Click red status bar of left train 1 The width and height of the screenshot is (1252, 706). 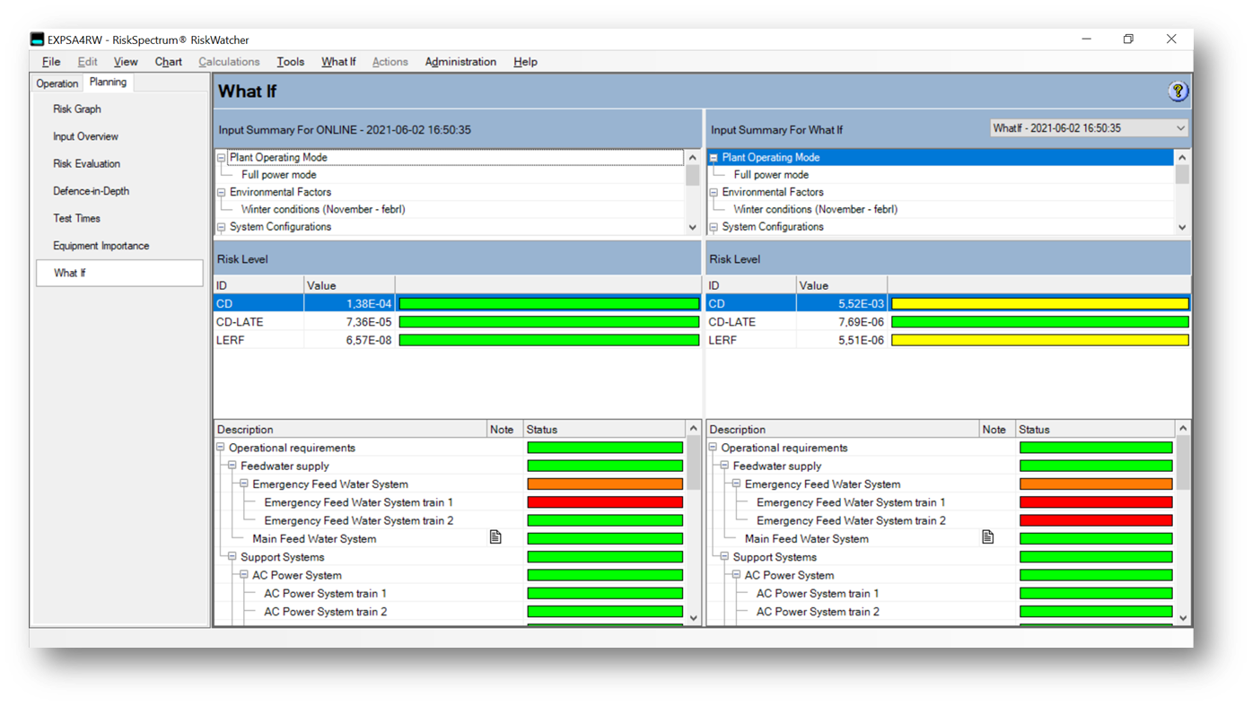605,502
